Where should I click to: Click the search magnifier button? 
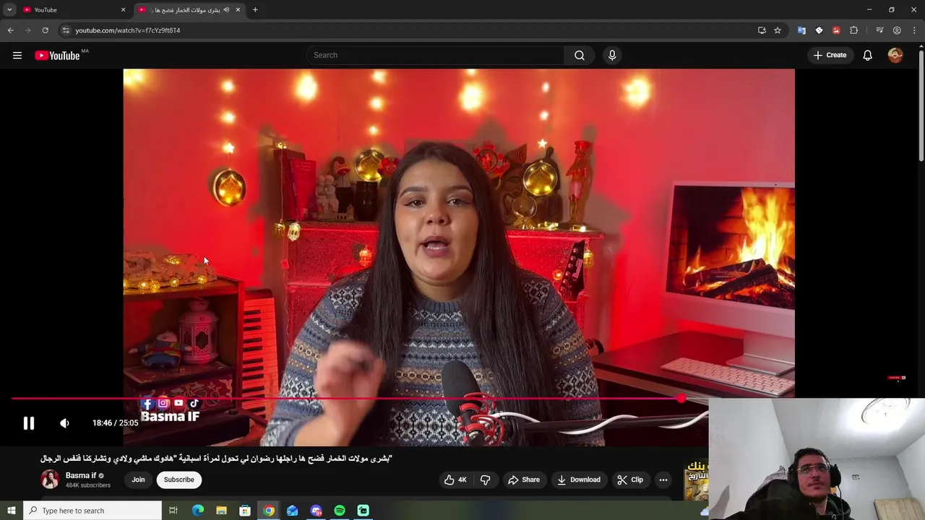pyautogui.click(x=580, y=55)
